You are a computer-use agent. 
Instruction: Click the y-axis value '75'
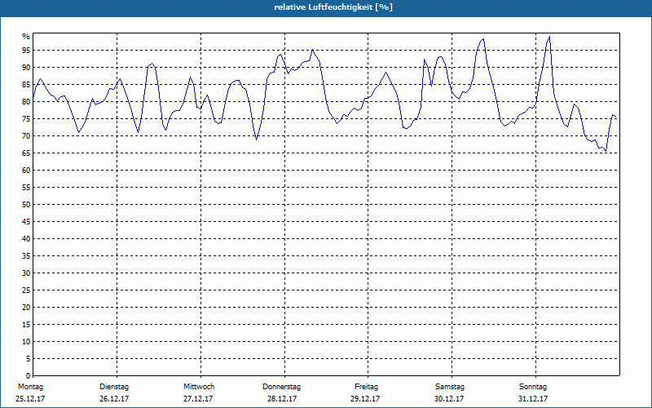tap(26, 118)
